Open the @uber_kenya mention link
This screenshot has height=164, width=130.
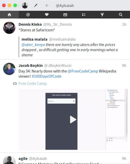click(x=33, y=45)
